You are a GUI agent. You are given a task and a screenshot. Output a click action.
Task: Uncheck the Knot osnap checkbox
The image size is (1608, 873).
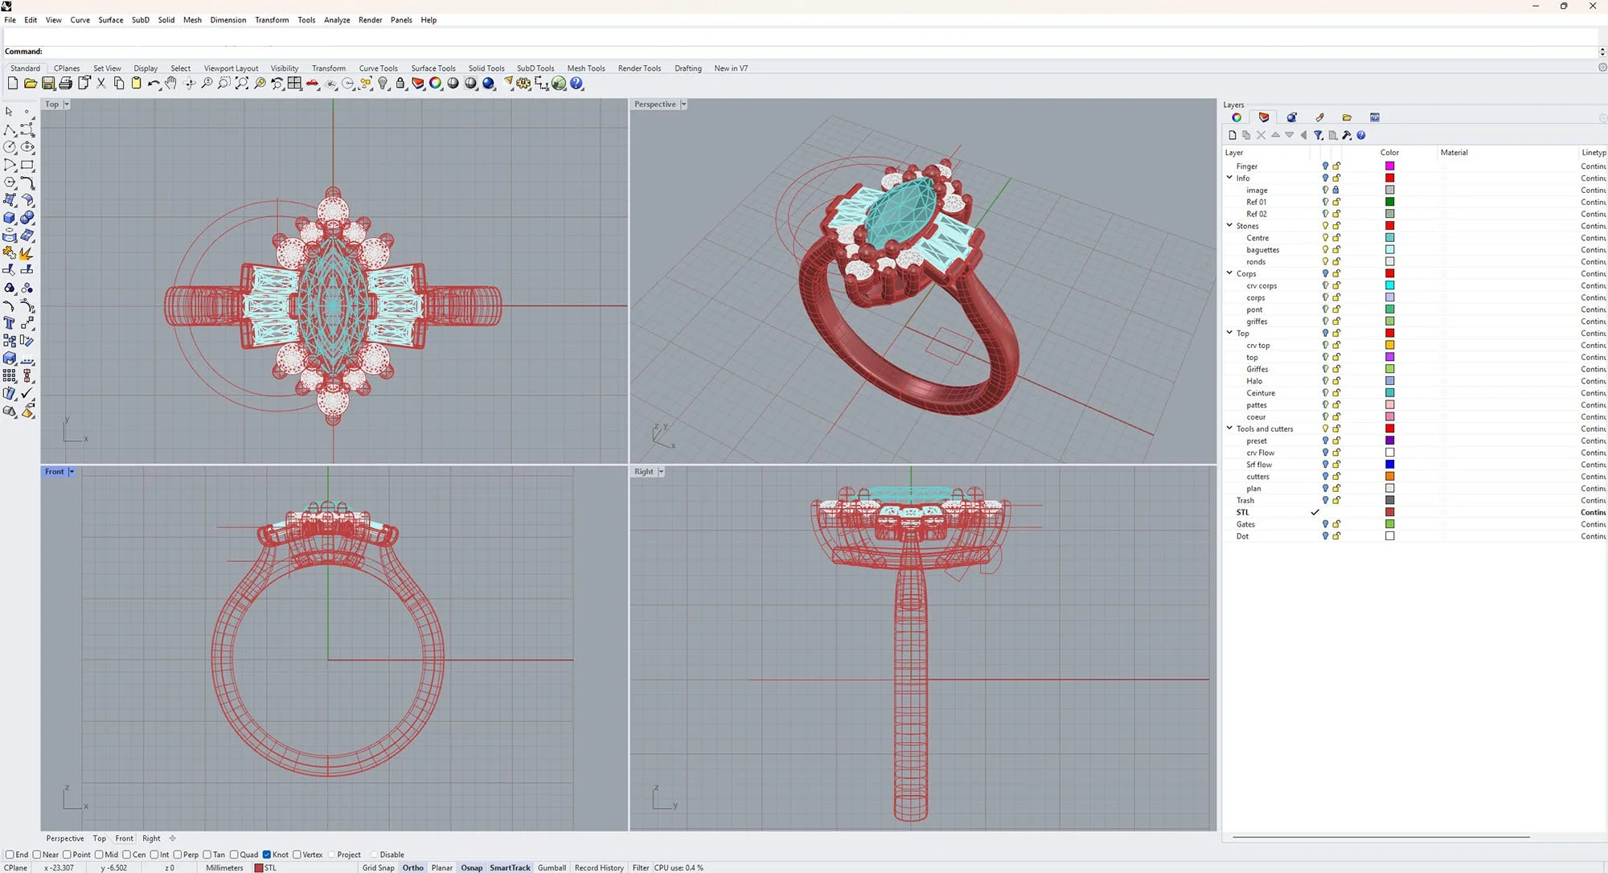point(267,855)
